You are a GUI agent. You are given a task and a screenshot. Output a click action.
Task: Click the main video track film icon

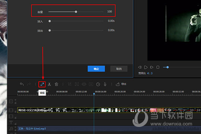[11, 110]
